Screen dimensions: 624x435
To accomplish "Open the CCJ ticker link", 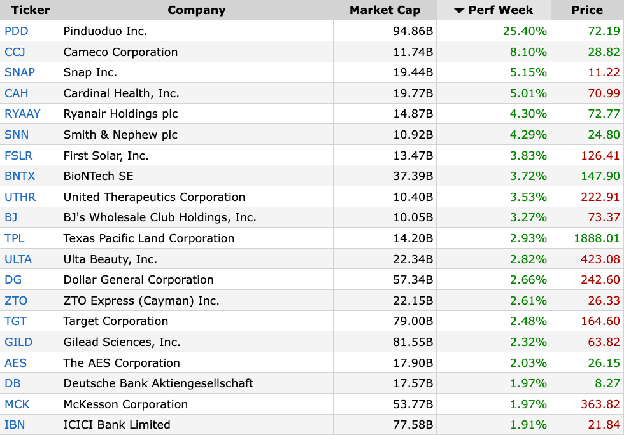I will tap(15, 52).
